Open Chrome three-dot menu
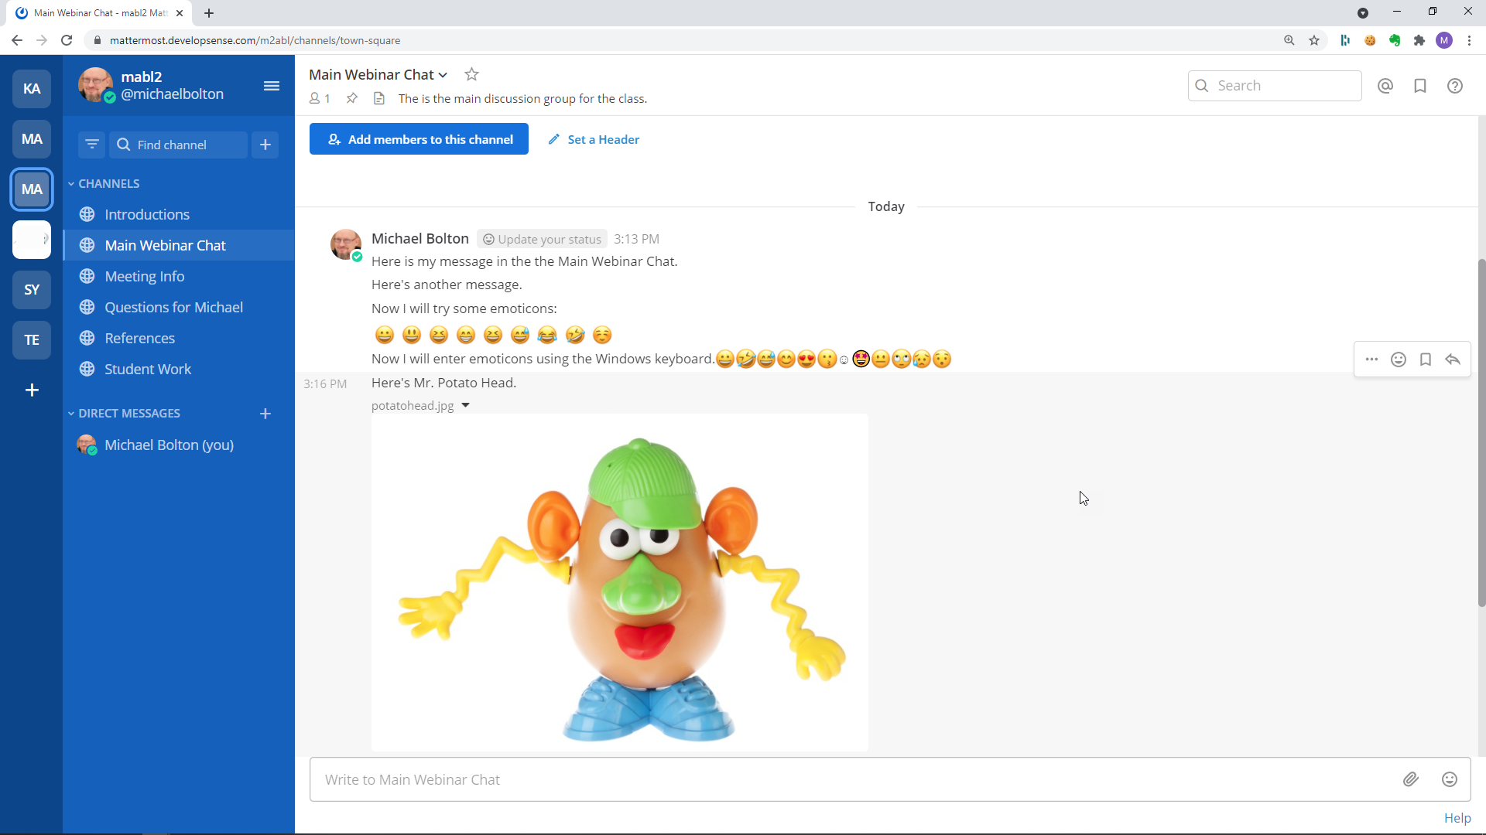 (1469, 40)
